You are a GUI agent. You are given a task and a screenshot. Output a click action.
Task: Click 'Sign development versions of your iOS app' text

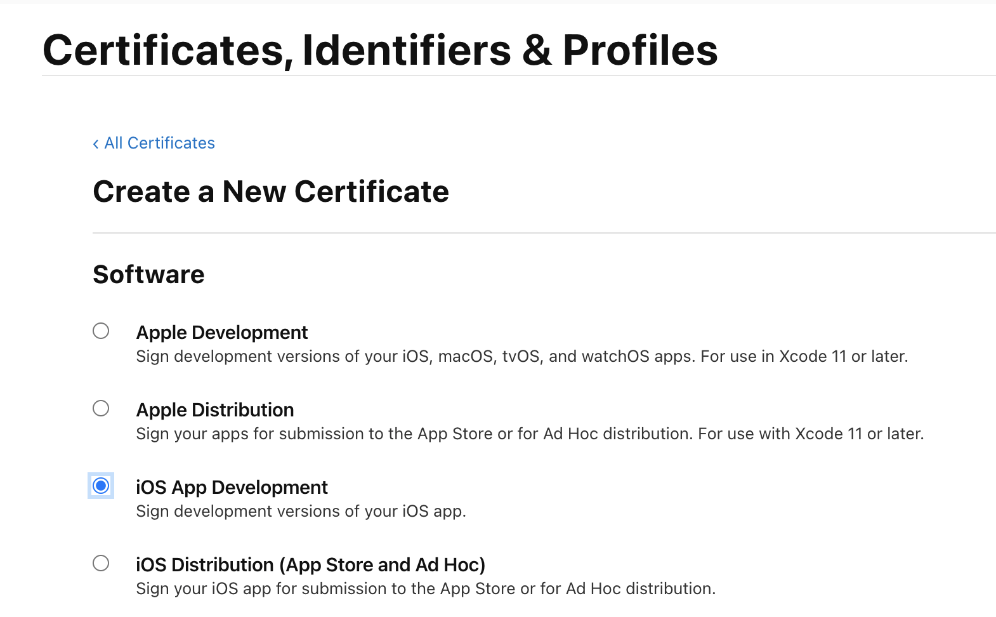[301, 512]
